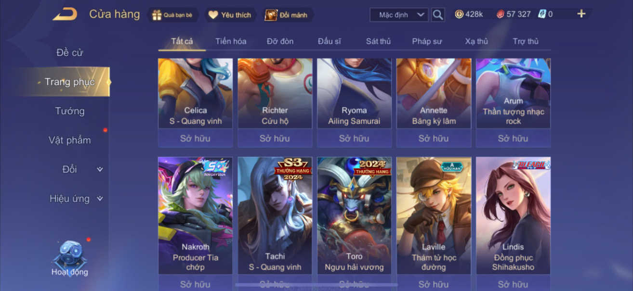Viewport: 633px width, 291px height.
Task: Tap the golden back arrow icon
Action: pyautogui.click(x=65, y=14)
